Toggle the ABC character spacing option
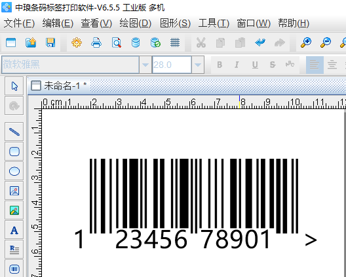 [290, 64]
